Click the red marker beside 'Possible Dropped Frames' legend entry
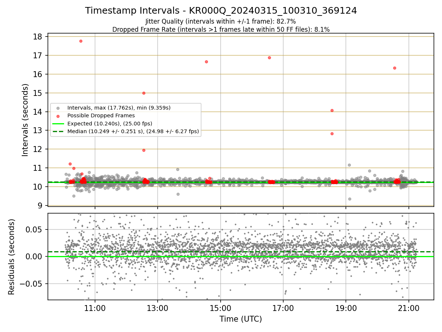Viewport: 442px width, 332px height. click(58, 116)
